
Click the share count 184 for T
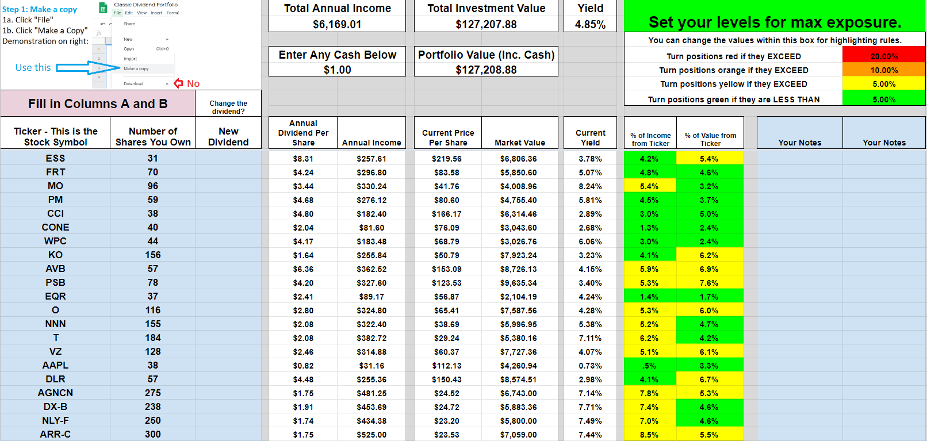(x=153, y=338)
